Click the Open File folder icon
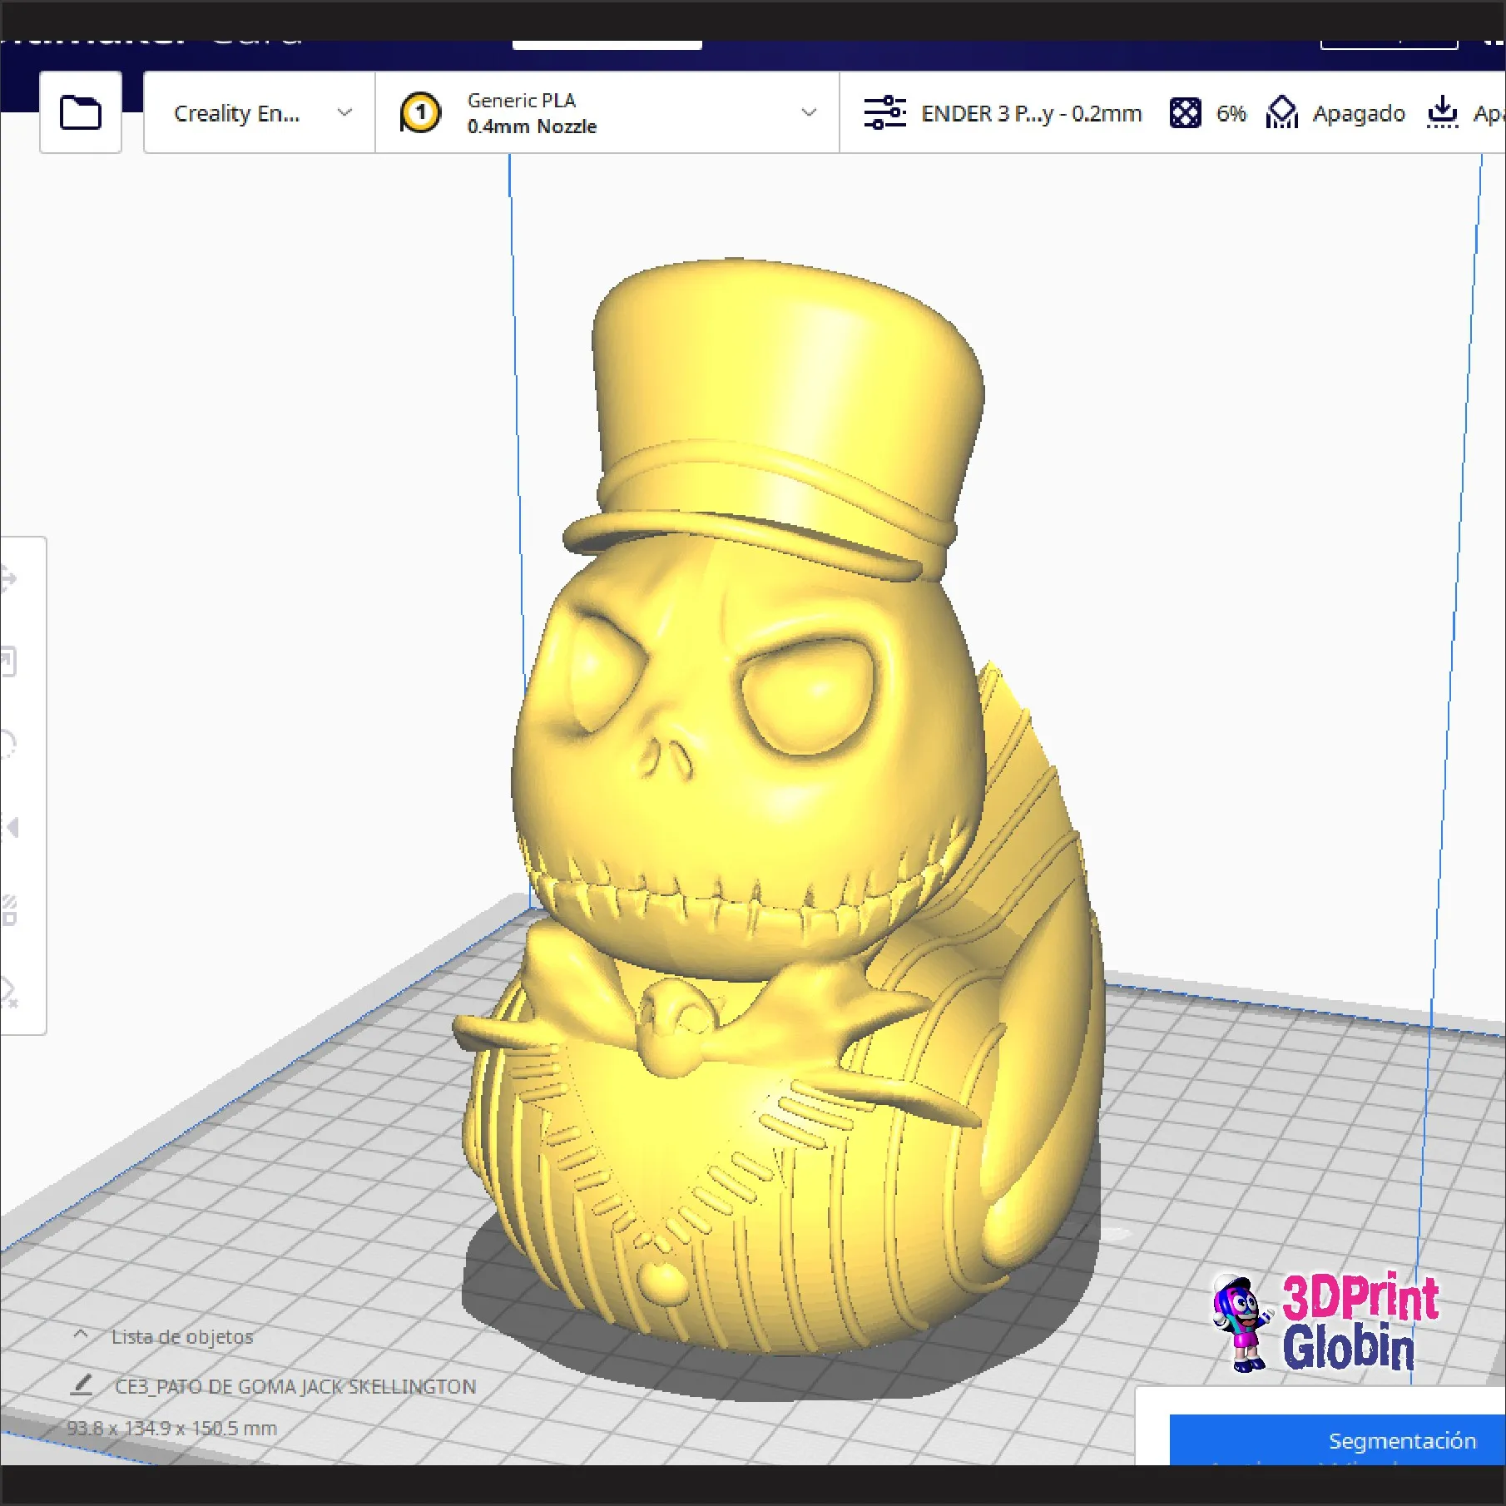The height and width of the screenshot is (1506, 1506). [80, 112]
